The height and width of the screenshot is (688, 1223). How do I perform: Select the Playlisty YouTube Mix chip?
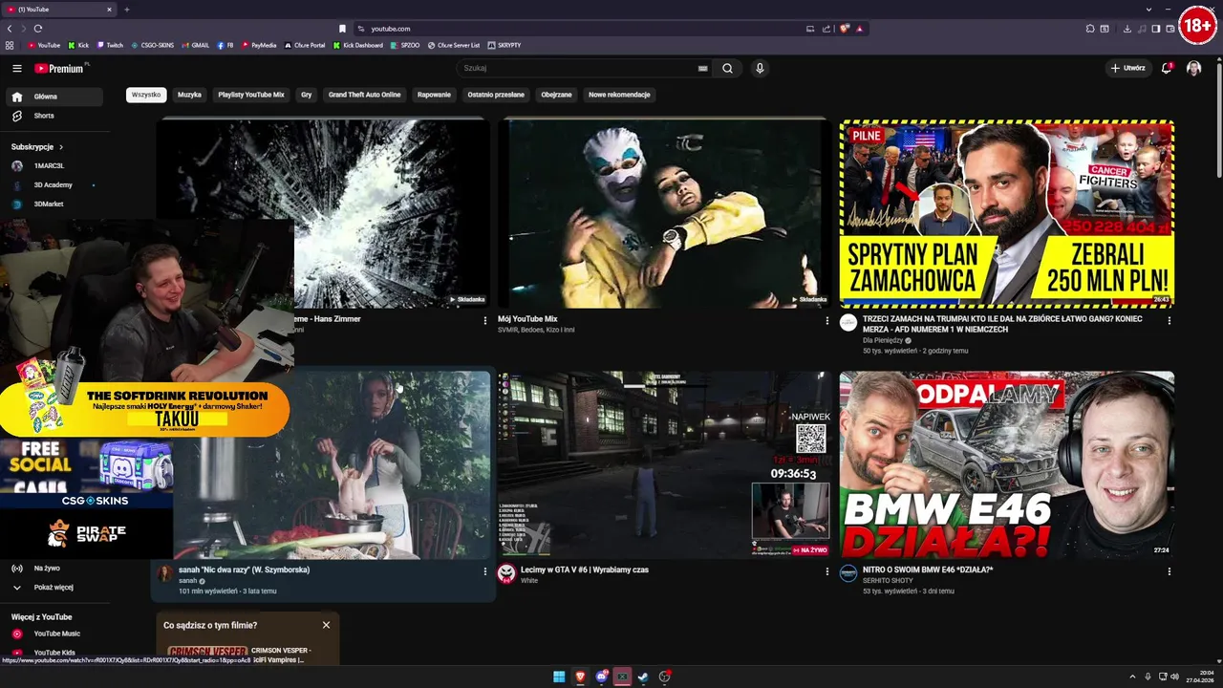(251, 95)
